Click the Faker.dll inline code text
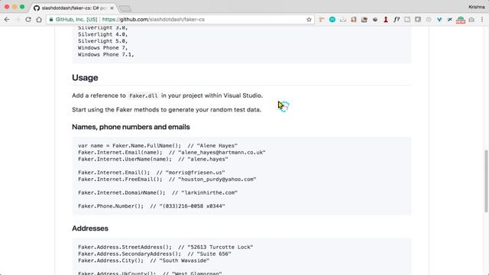This screenshot has height=275, width=489. tap(144, 95)
